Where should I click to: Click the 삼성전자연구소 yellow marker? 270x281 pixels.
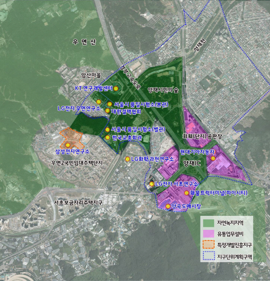67,145
